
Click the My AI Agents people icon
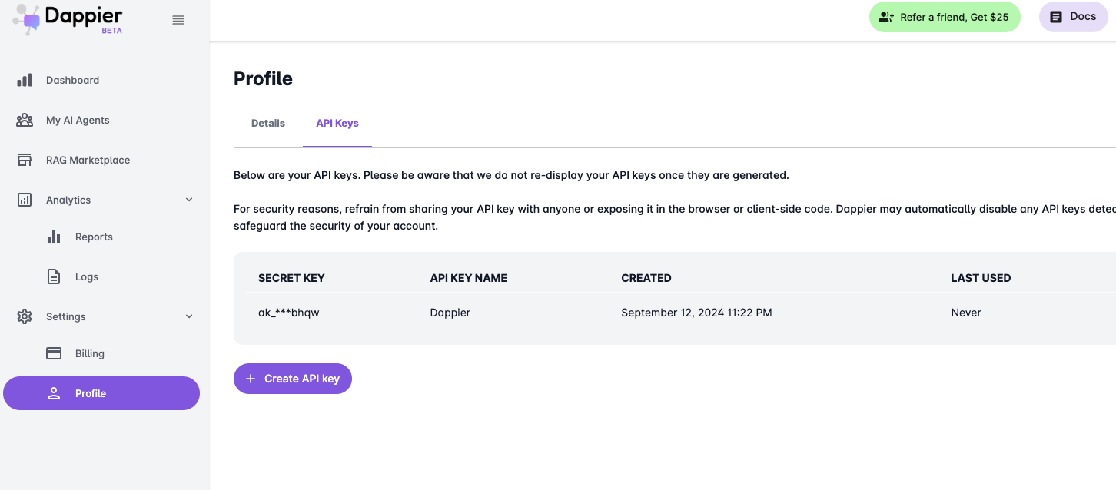25,120
